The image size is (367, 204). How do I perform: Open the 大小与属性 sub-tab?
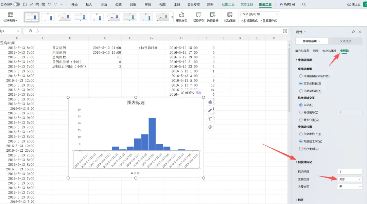329,51
